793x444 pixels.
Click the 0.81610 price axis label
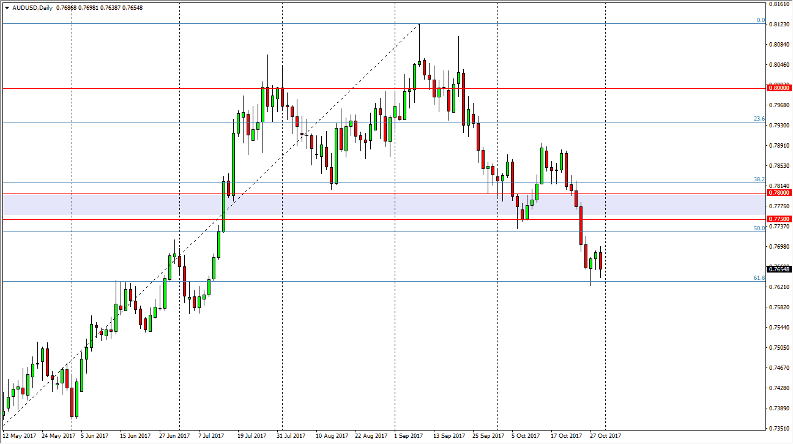click(x=778, y=4)
